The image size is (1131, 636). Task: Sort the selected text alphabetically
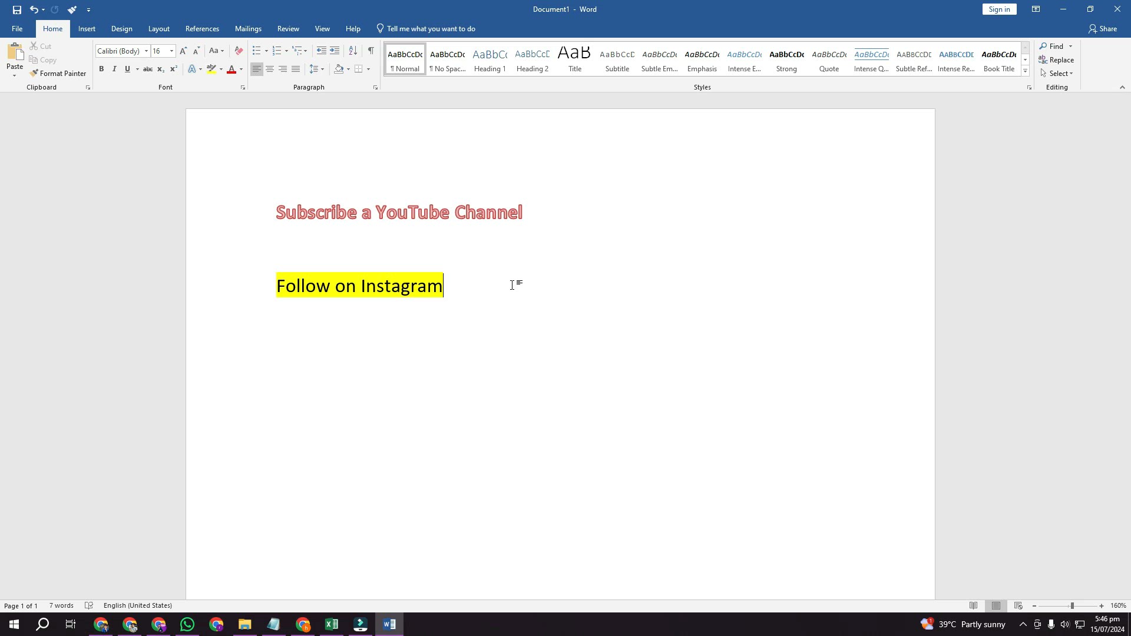click(353, 51)
